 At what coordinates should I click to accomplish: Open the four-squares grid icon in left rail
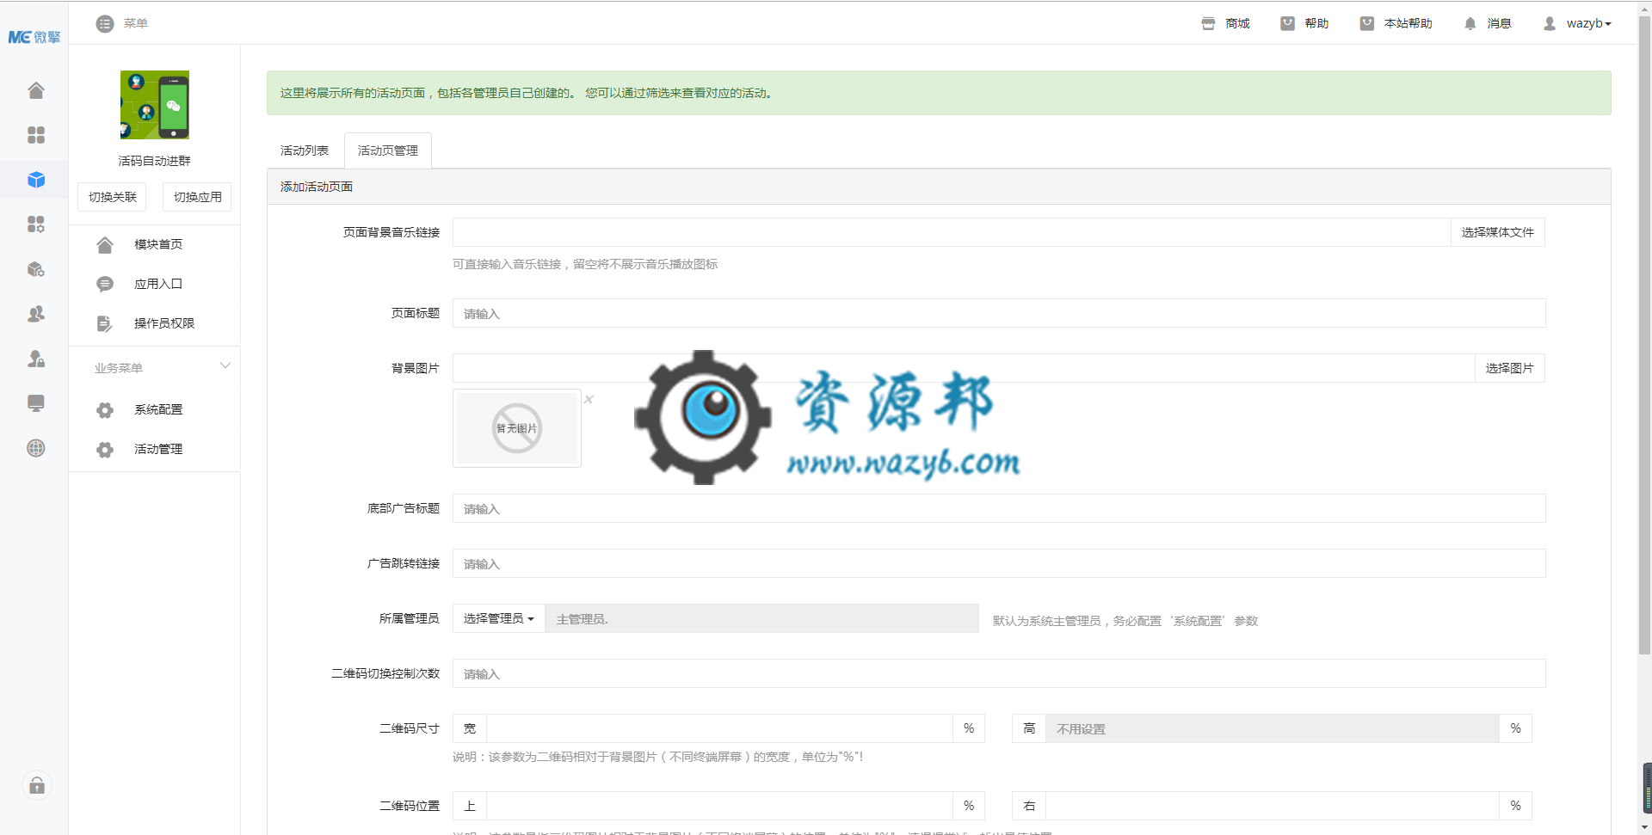point(35,135)
